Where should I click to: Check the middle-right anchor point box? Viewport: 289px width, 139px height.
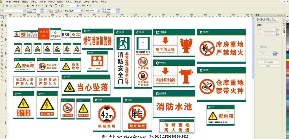click(267, 53)
